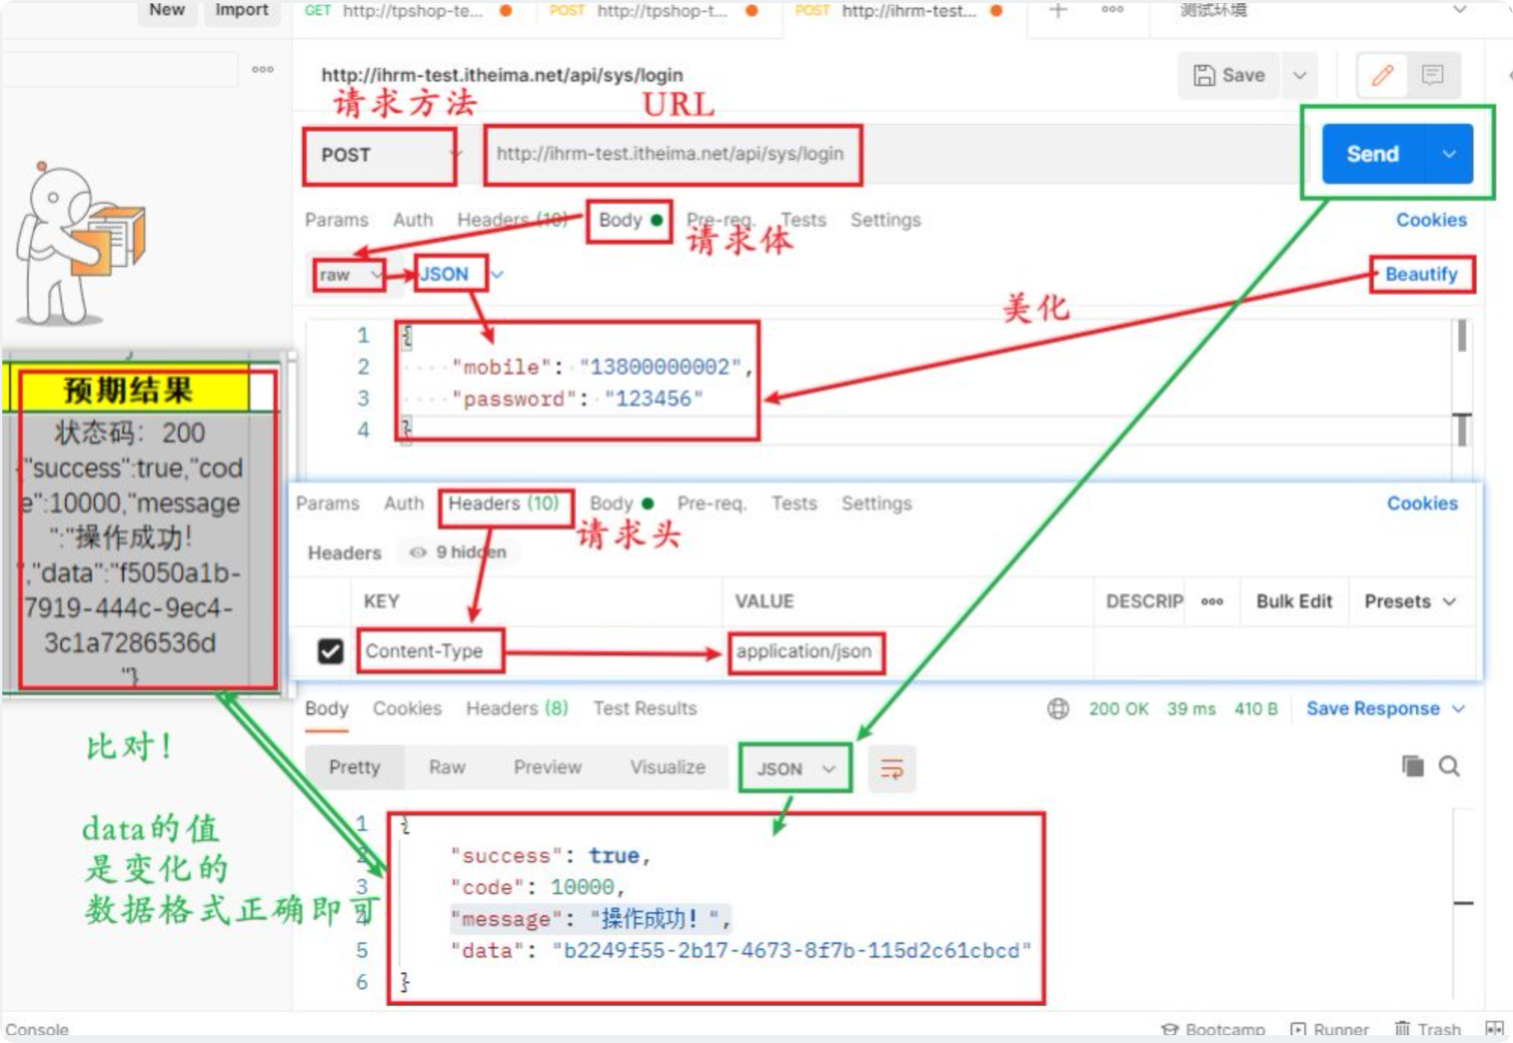This screenshot has width=1513, height=1043.
Task: Click the search response magnifier icon
Action: pyautogui.click(x=1449, y=766)
